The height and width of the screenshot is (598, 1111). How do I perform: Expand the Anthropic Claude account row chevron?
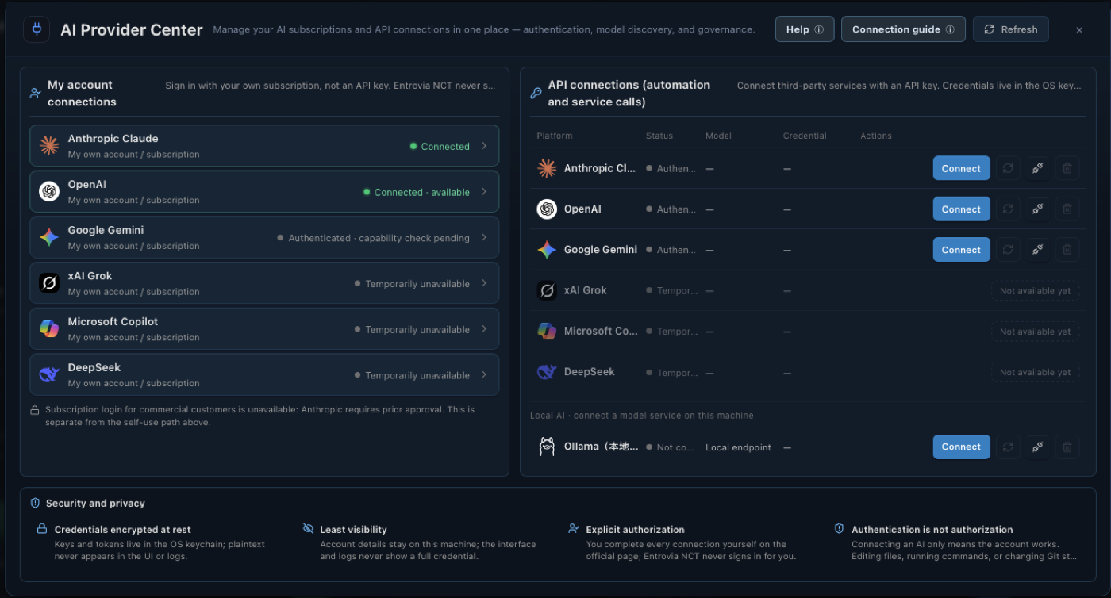pos(484,146)
